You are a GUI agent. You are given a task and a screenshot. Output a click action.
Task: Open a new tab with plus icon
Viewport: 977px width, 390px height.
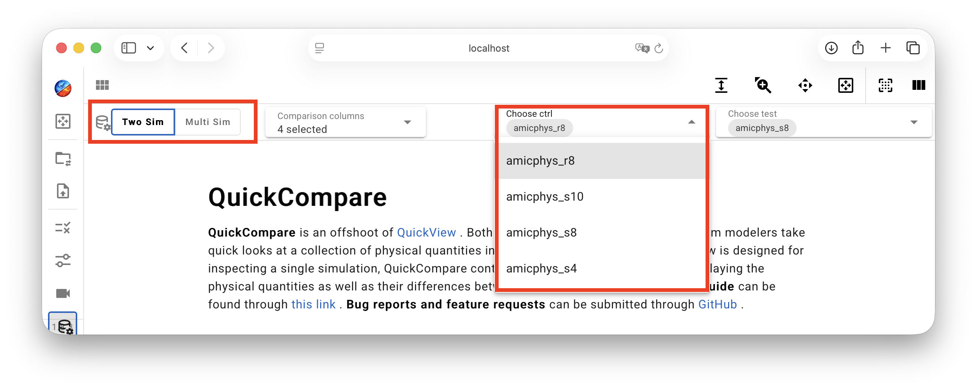tap(886, 48)
